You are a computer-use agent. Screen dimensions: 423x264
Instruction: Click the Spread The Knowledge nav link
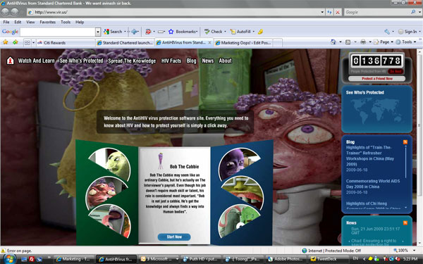point(132,61)
